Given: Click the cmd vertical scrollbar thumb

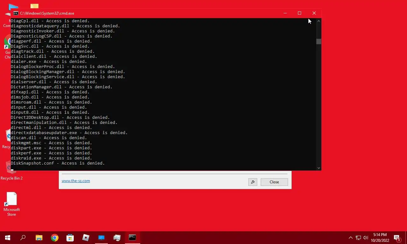Looking at the screenshot, I should pos(319,41).
